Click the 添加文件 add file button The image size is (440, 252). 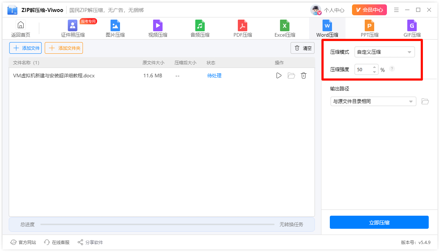25,48
